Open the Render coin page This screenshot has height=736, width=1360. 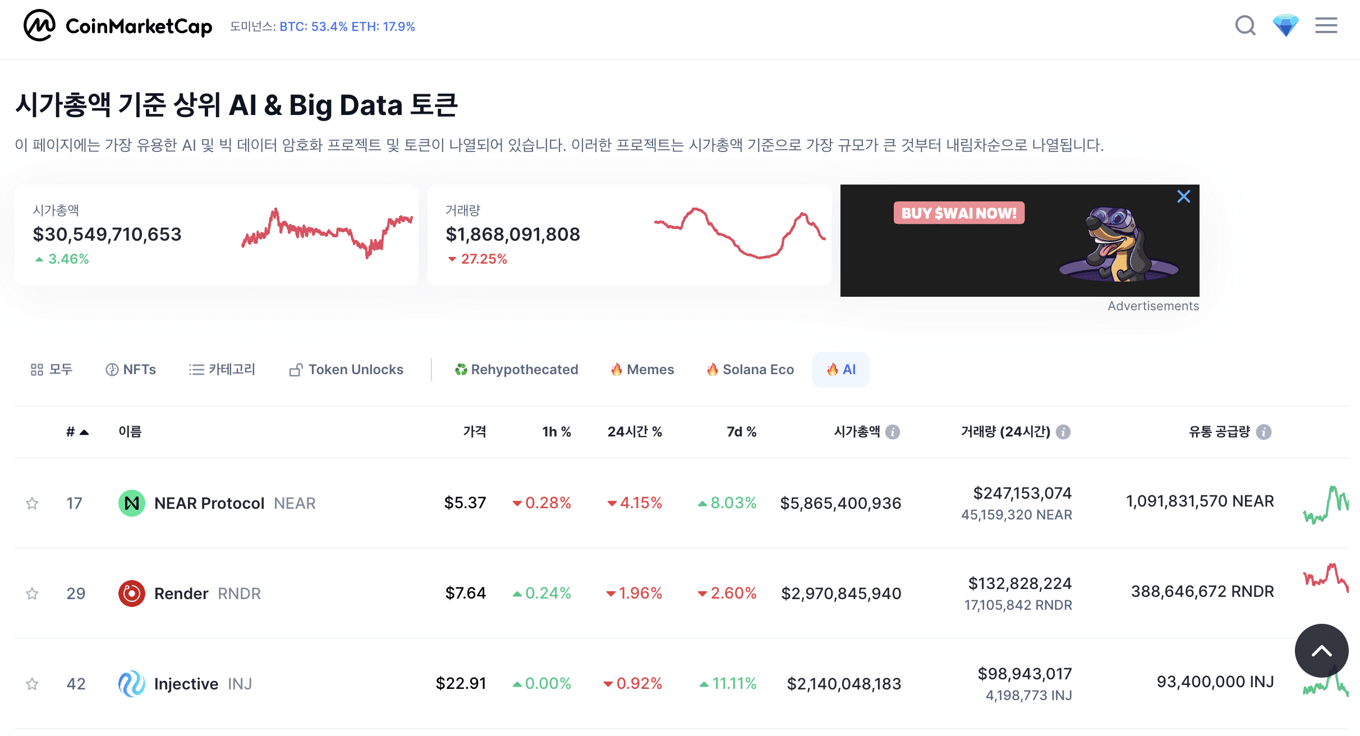click(x=181, y=594)
